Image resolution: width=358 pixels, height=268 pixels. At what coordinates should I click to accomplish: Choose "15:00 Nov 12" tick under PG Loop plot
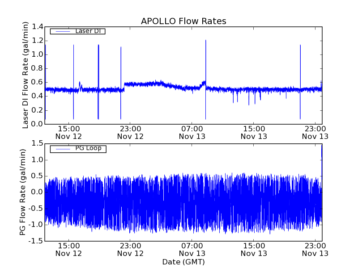pyautogui.click(x=68, y=250)
